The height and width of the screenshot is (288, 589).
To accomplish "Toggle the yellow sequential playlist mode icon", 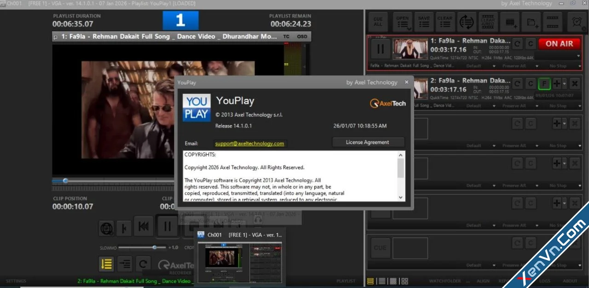I will coord(107,264).
